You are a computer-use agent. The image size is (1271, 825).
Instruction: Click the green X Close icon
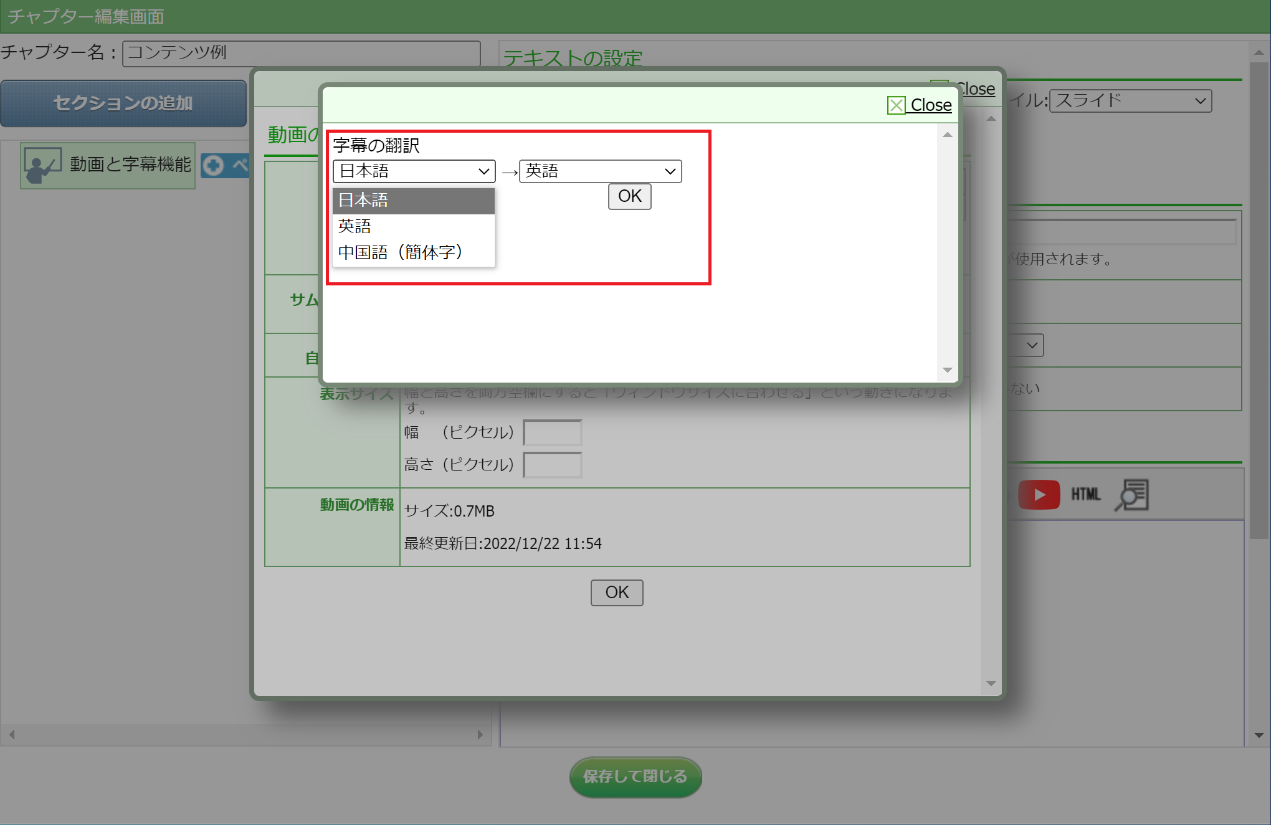tap(896, 105)
